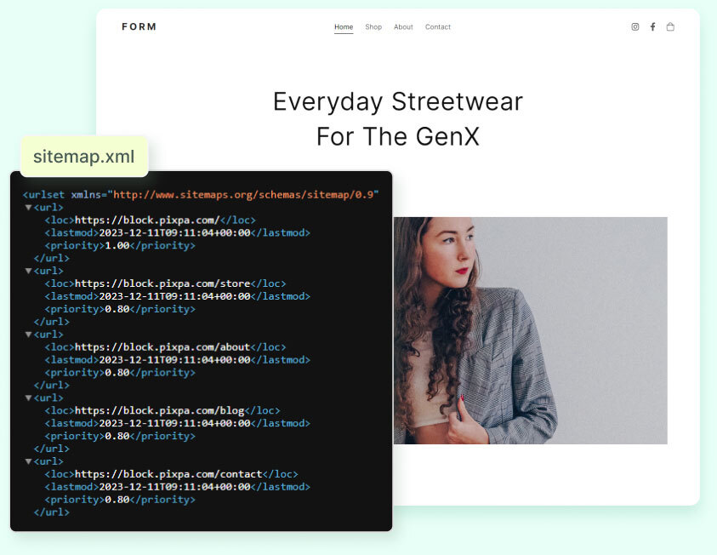Open the shopping bag cart icon
Viewport: 717px width, 555px height.
point(670,27)
